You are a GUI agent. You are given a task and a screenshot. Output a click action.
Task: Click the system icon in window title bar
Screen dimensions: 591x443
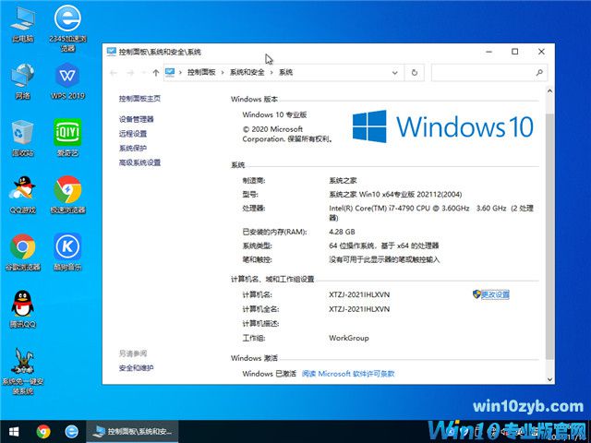(x=111, y=52)
